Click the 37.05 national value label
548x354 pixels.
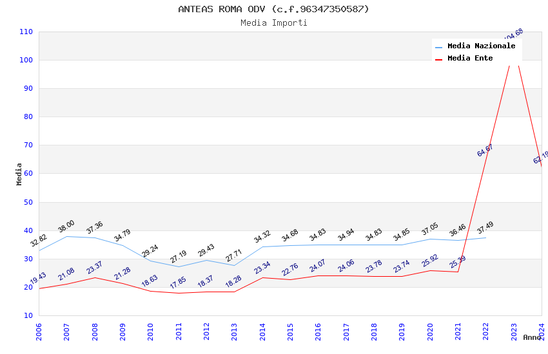[x=430, y=228]
